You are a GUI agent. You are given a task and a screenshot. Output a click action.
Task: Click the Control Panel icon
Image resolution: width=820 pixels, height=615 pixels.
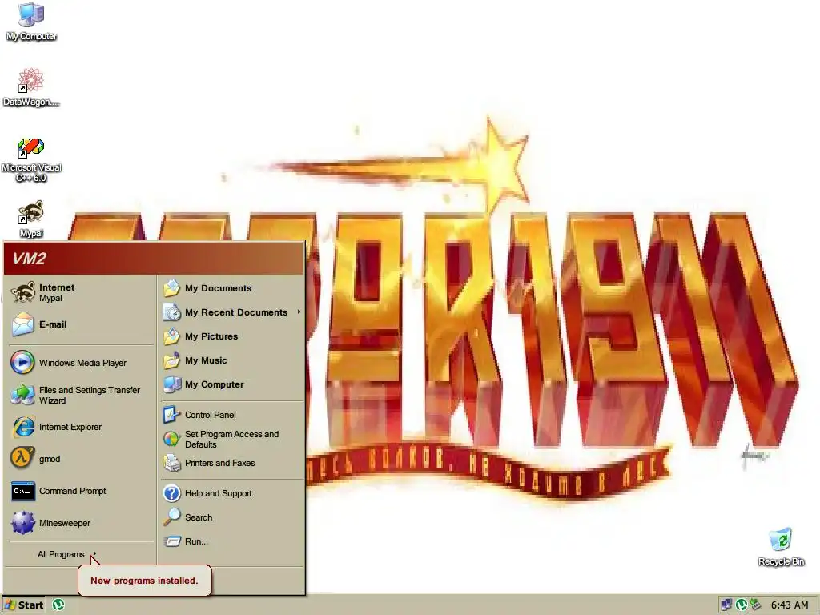(x=171, y=415)
